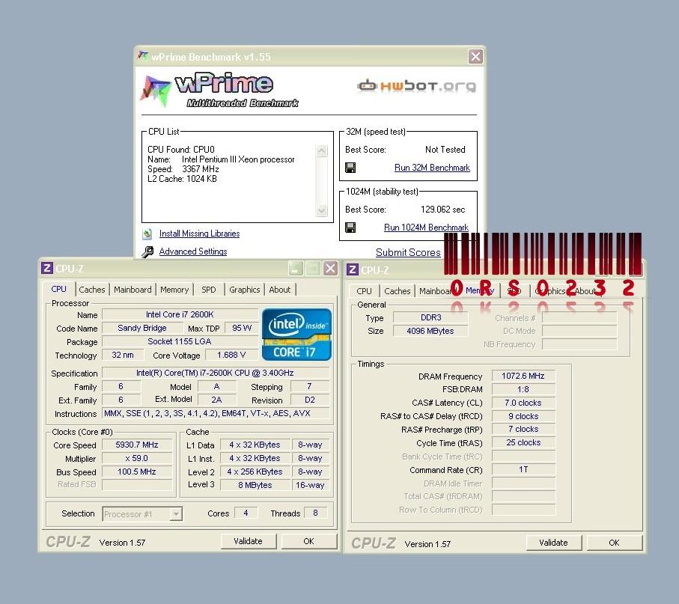
Task: Click the Cycle Time value 25 clocks
Action: tap(523, 442)
